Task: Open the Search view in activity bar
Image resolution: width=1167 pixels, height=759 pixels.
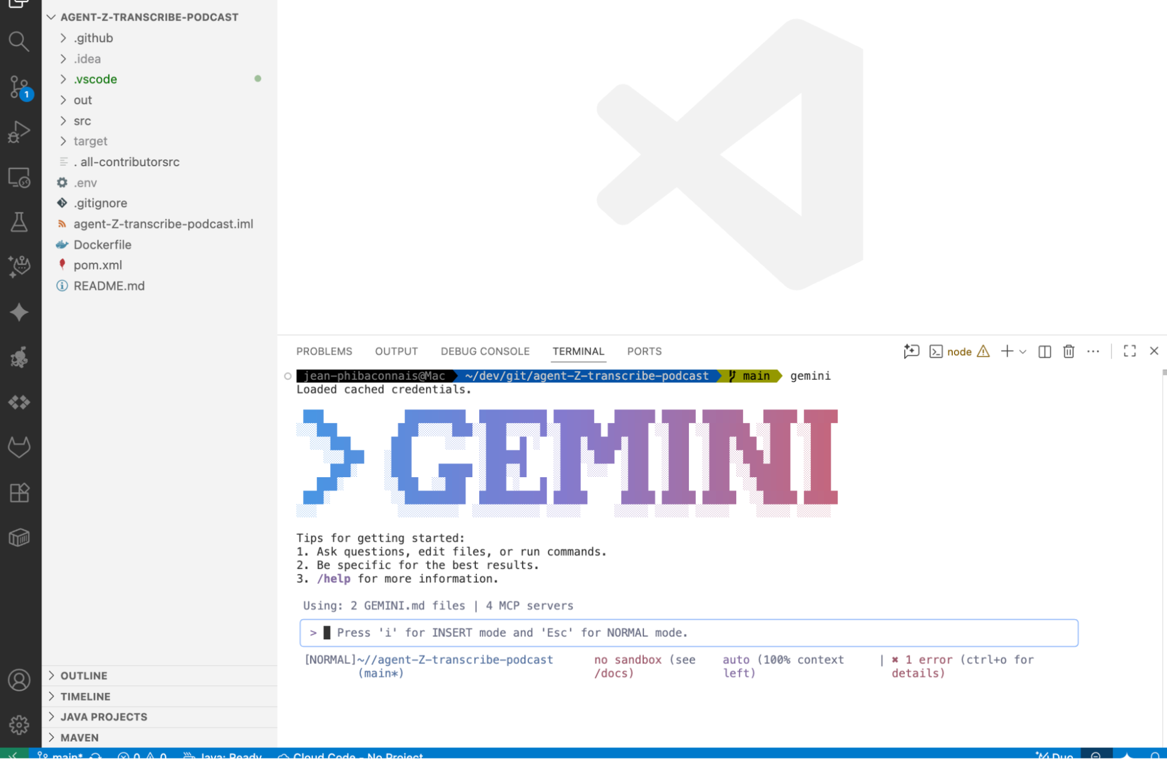Action: (19, 41)
